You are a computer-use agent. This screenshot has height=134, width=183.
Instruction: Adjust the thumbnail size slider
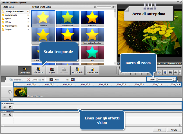(x=112, y=7)
